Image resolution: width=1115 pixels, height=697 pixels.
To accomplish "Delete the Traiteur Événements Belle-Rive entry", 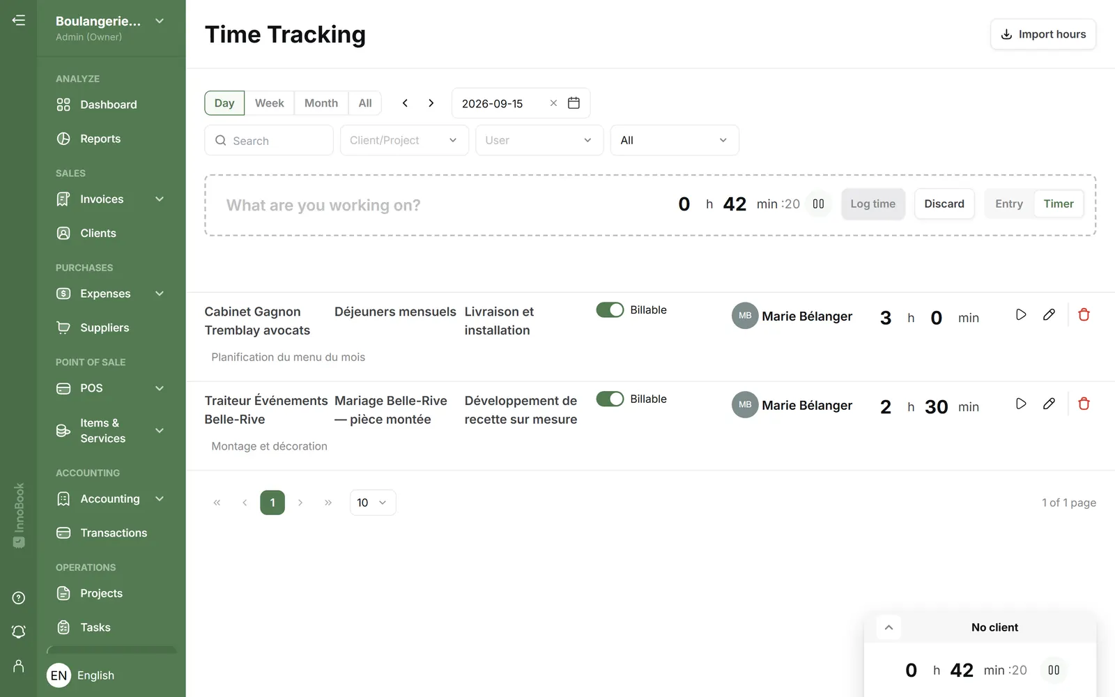I will point(1084,404).
